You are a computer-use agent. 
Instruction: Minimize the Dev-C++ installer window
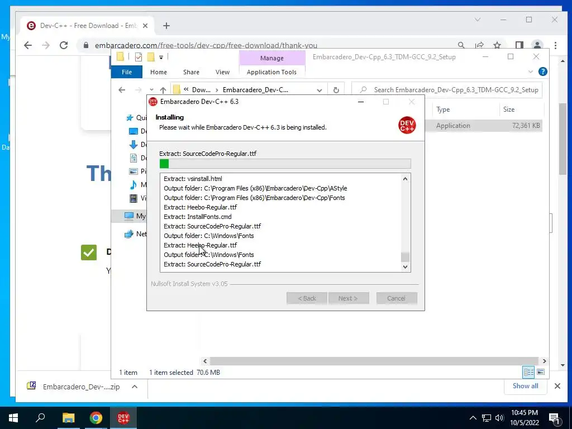click(361, 102)
